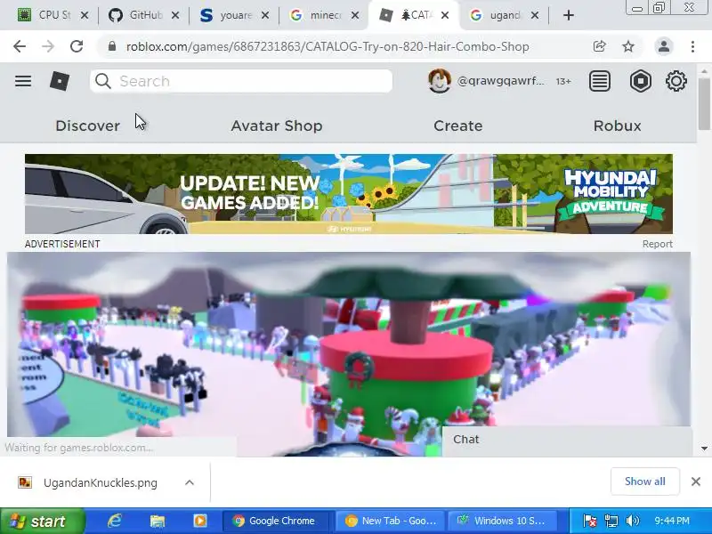Open the Windows start button
The image size is (712, 534).
click(42, 521)
